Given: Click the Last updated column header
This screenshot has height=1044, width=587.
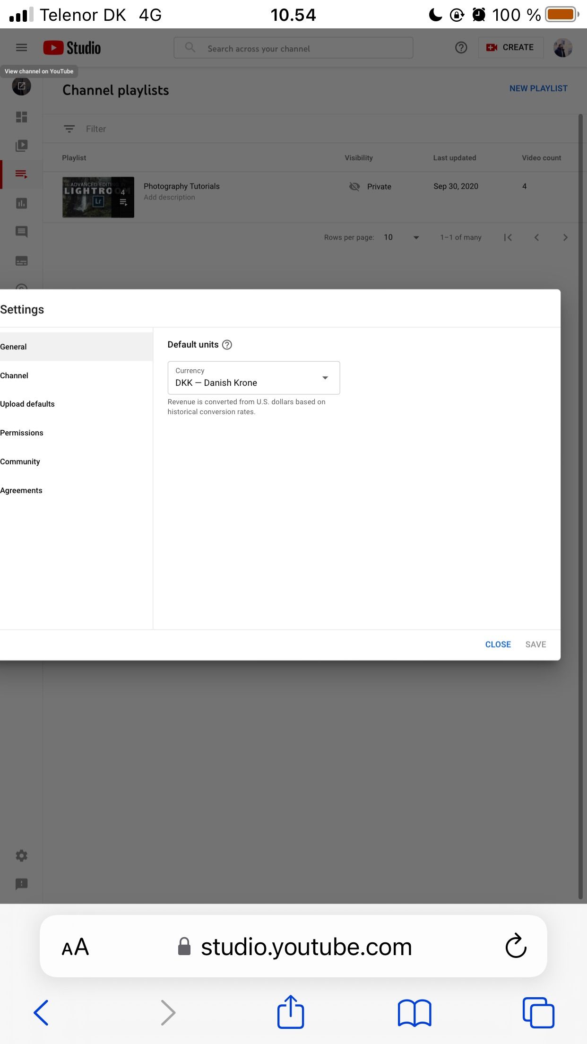Looking at the screenshot, I should coord(455,158).
